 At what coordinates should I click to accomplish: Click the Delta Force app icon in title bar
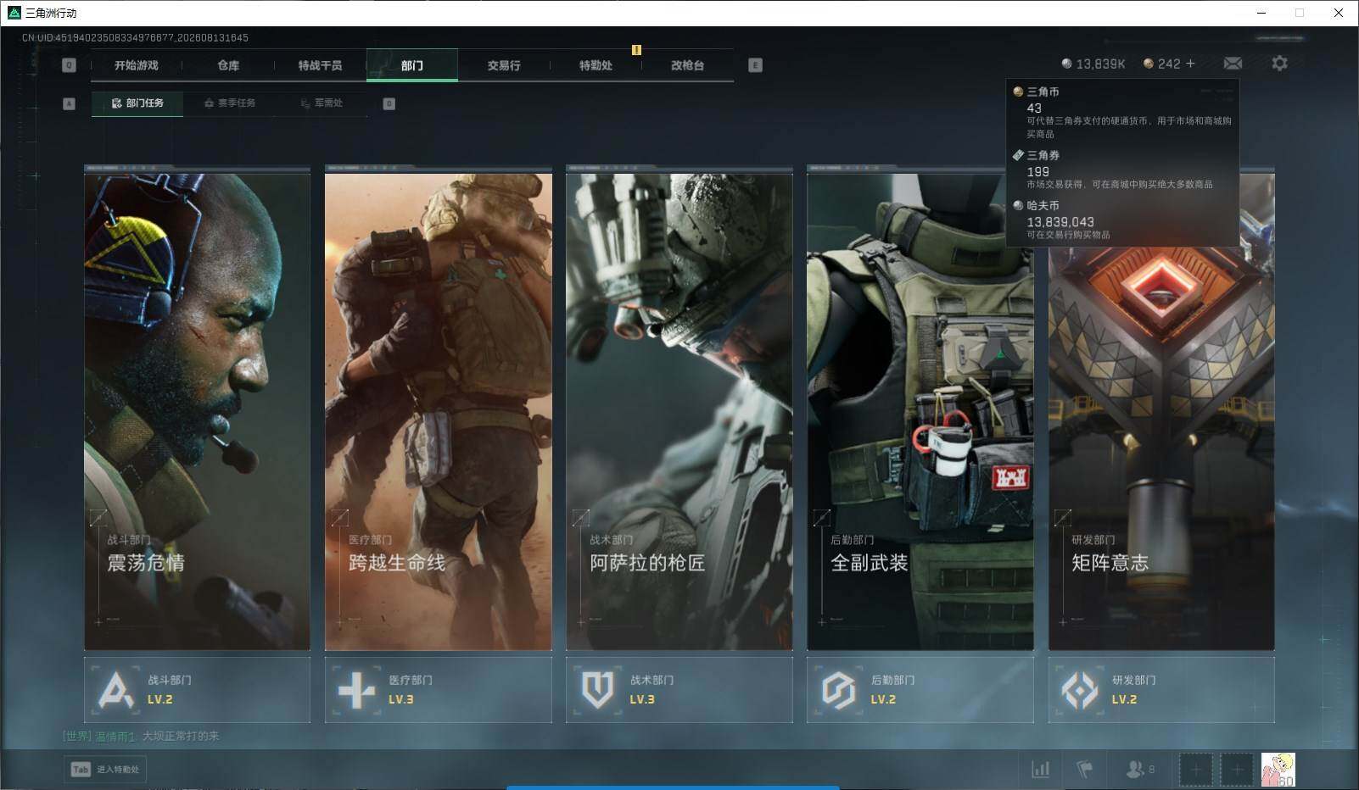pos(14,13)
